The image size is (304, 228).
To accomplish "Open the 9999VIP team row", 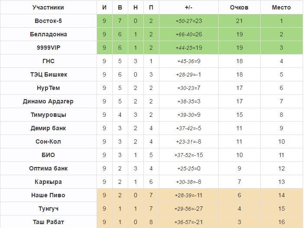I will click(x=48, y=48).
